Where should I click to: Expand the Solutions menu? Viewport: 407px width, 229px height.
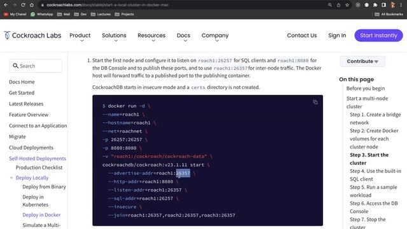pyautogui.click(x=114, y=36)
